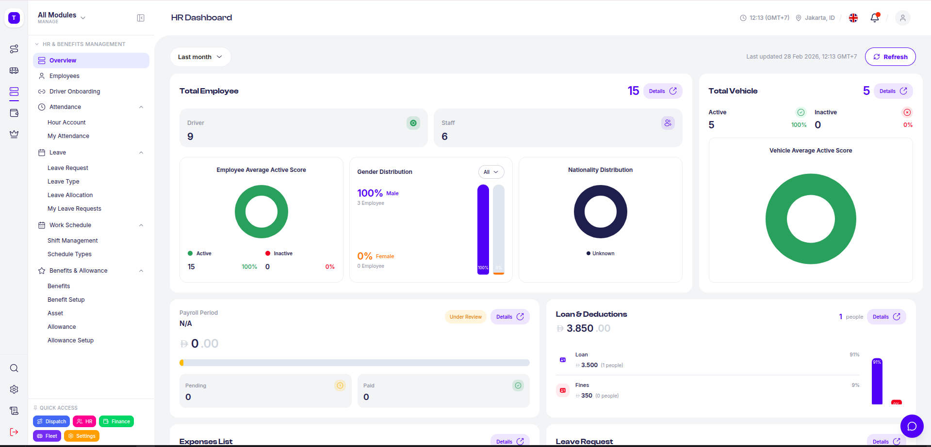Viewport: 931px width, 447px height.
Task: Collapse the Benefits & Allowance group
Action: 141,271
